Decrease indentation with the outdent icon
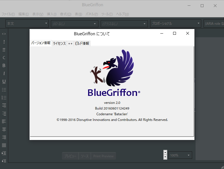 pyautogui.click(x=4, y=161)
